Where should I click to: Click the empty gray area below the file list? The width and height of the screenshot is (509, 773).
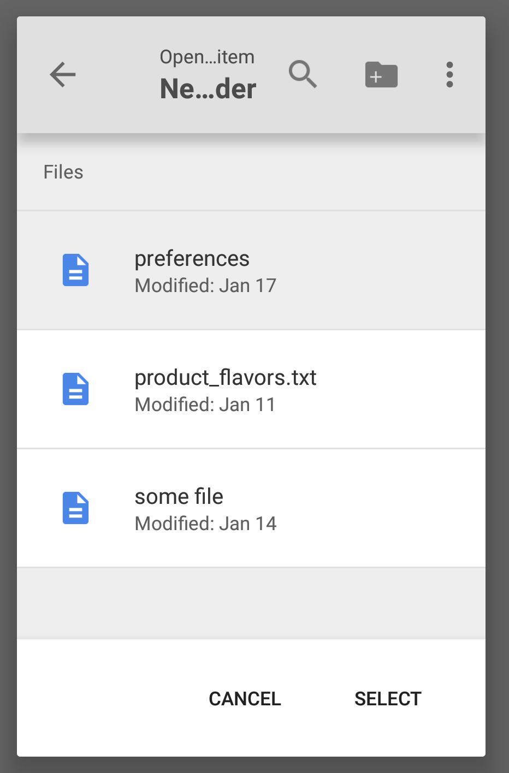[251, 603]
